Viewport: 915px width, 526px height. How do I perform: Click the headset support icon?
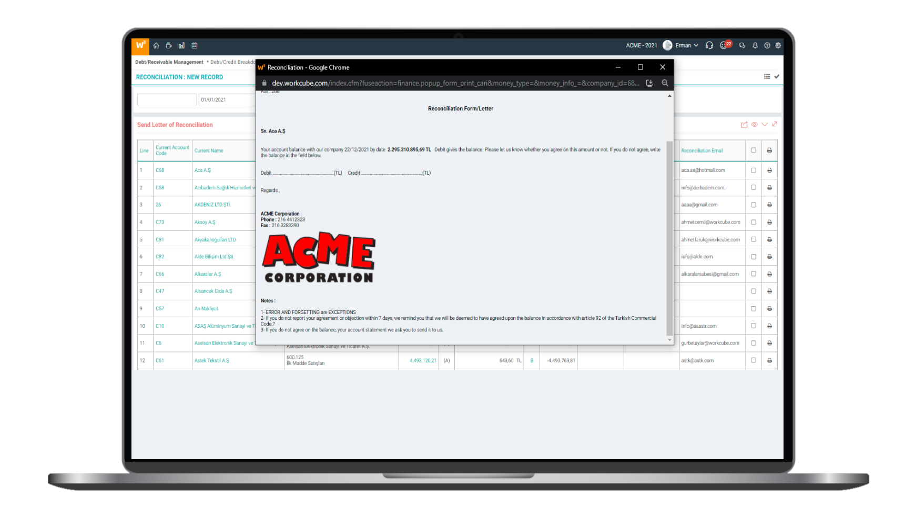pos(709,45)
